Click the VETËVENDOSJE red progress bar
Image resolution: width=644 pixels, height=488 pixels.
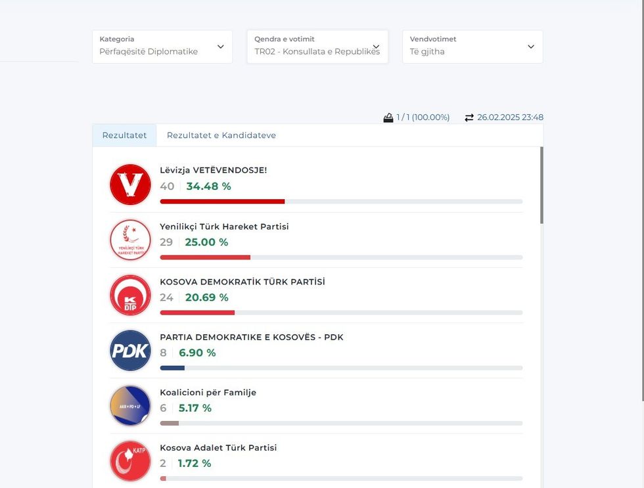point(222,201)
